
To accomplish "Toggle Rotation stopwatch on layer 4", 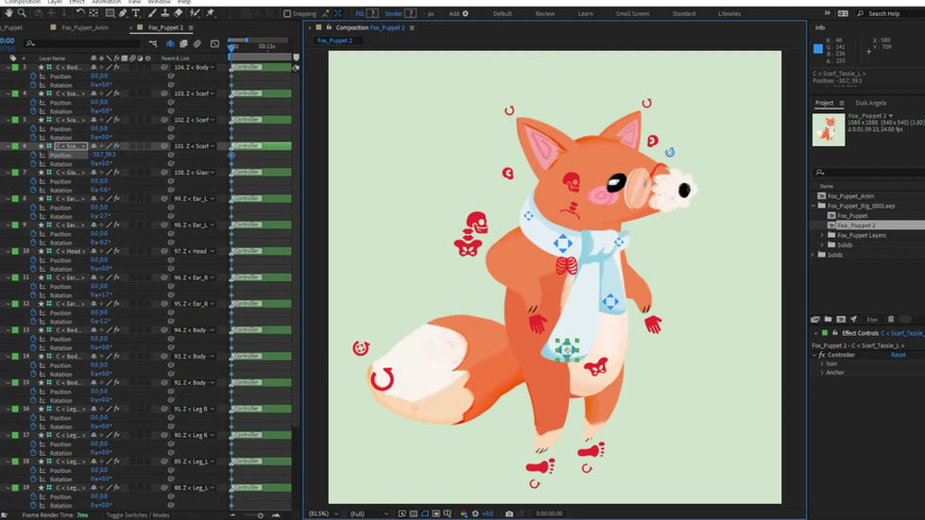I will pyautogui.click(x=34, y=110).
